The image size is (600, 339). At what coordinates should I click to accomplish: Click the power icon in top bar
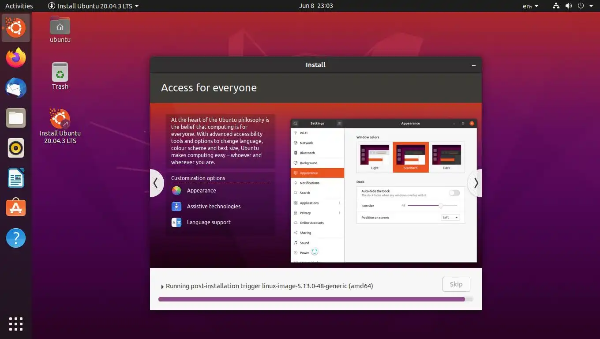pyautogui.click(x=581, y=6)
